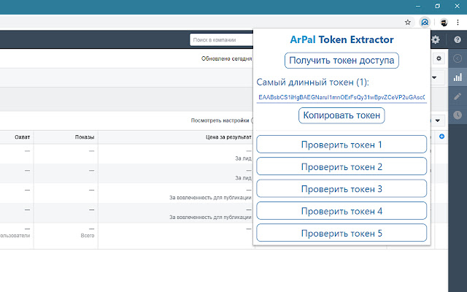Restore down the browser window

click(438, 7)
